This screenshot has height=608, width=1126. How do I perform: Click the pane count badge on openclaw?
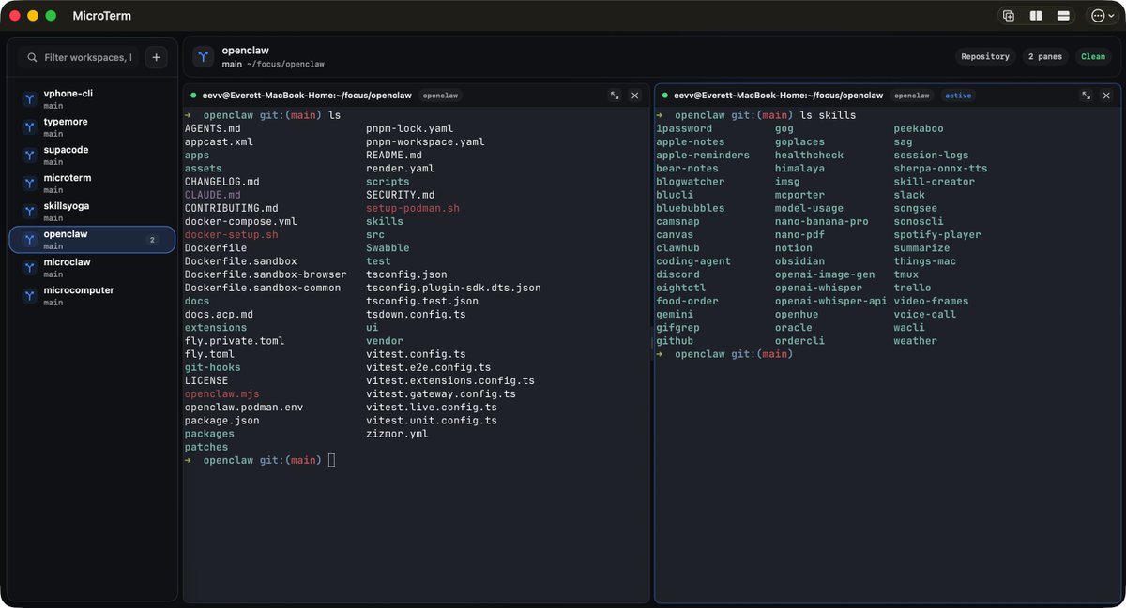[152, 240]
